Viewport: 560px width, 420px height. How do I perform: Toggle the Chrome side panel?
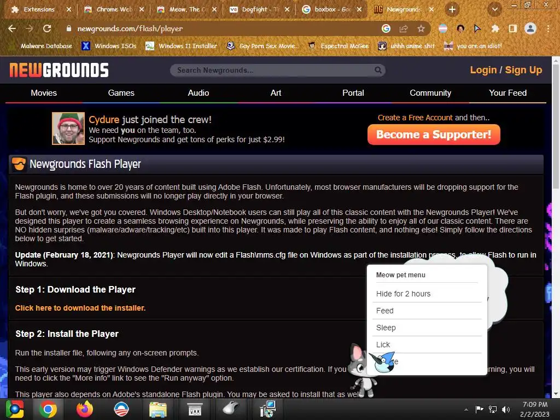(513, 28)
